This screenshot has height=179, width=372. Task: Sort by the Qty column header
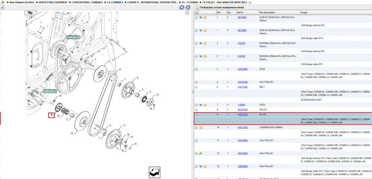click(231, 13)
